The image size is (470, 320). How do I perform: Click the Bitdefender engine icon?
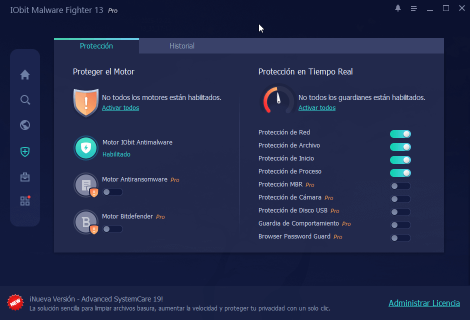[x=86, y=222]
